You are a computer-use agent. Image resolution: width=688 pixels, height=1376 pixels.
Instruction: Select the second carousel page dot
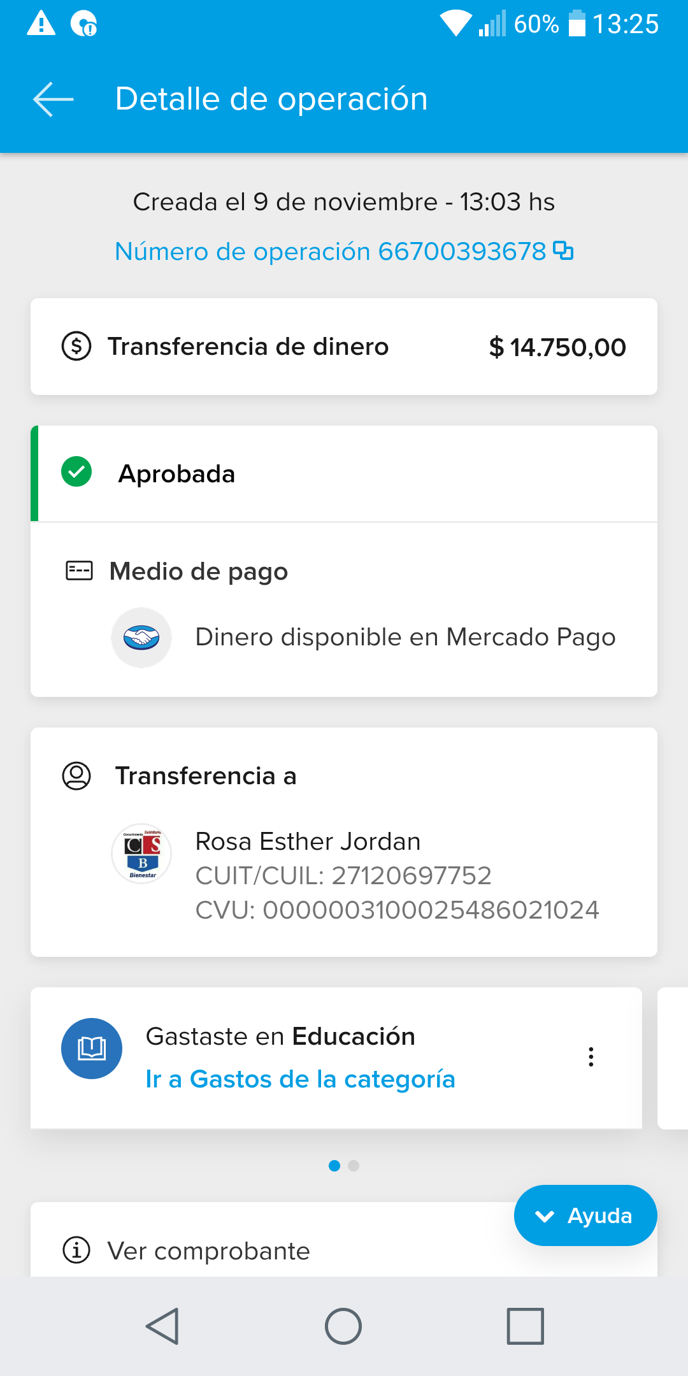point(354,1166)
